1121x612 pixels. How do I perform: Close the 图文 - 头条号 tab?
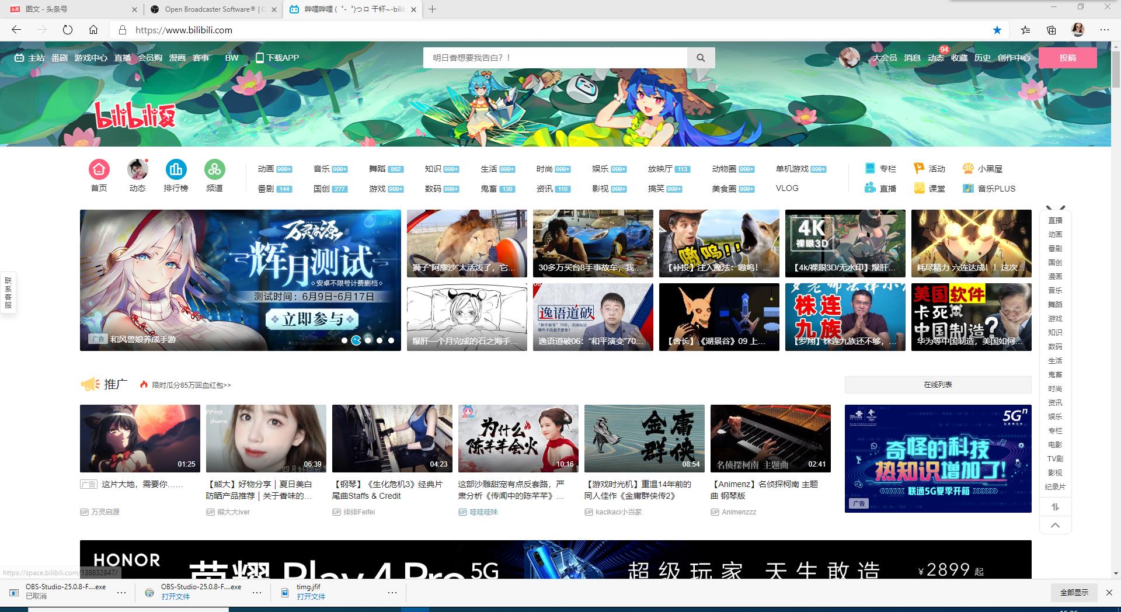click(x=134, y=9)
